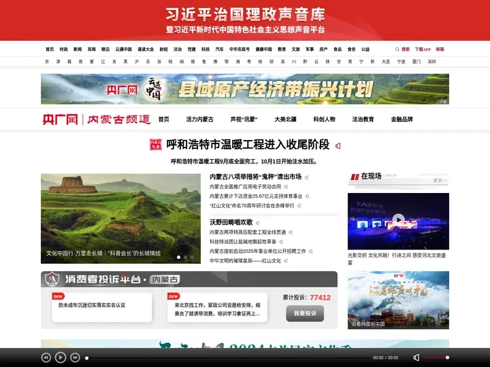Select the second carousel dot
This screenshot has height=367, width=490.
[185, 257]
